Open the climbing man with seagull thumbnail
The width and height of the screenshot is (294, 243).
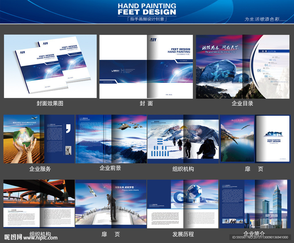[x=111, y=204]
